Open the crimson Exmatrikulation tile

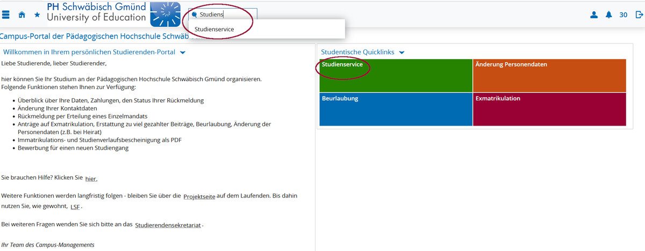click(549, 109)
